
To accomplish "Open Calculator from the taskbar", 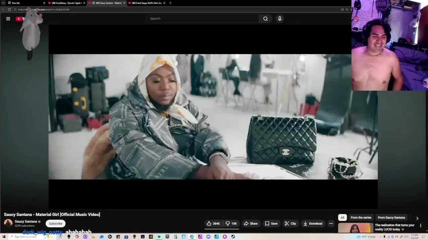I will [175, 237].
